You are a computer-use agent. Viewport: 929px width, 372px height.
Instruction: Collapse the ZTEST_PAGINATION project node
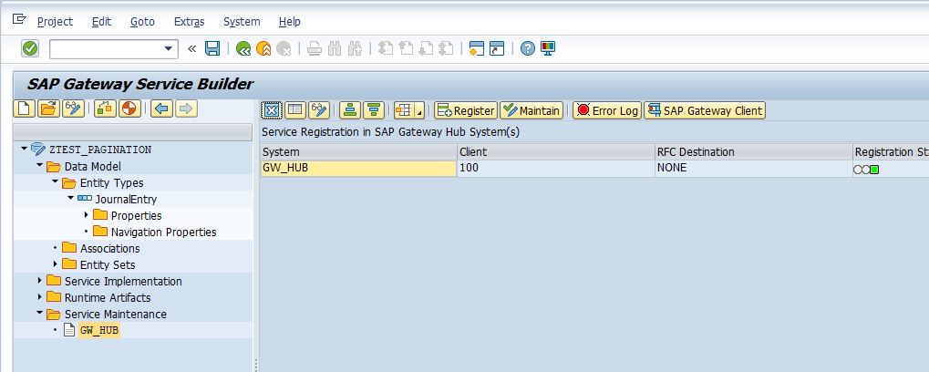(24, 149)
